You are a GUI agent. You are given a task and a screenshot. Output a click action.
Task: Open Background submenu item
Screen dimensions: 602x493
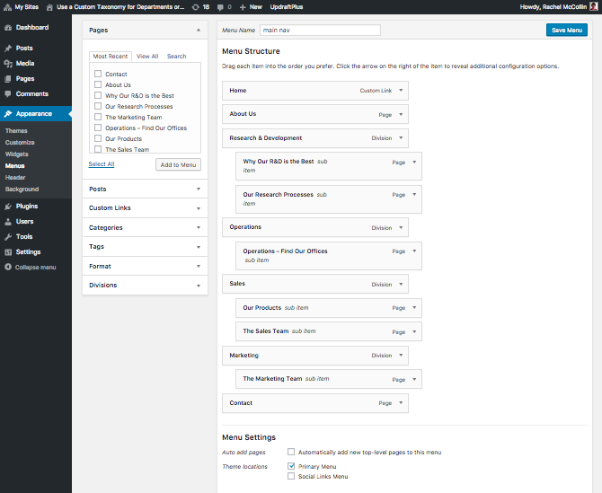(x=22, y=189)
